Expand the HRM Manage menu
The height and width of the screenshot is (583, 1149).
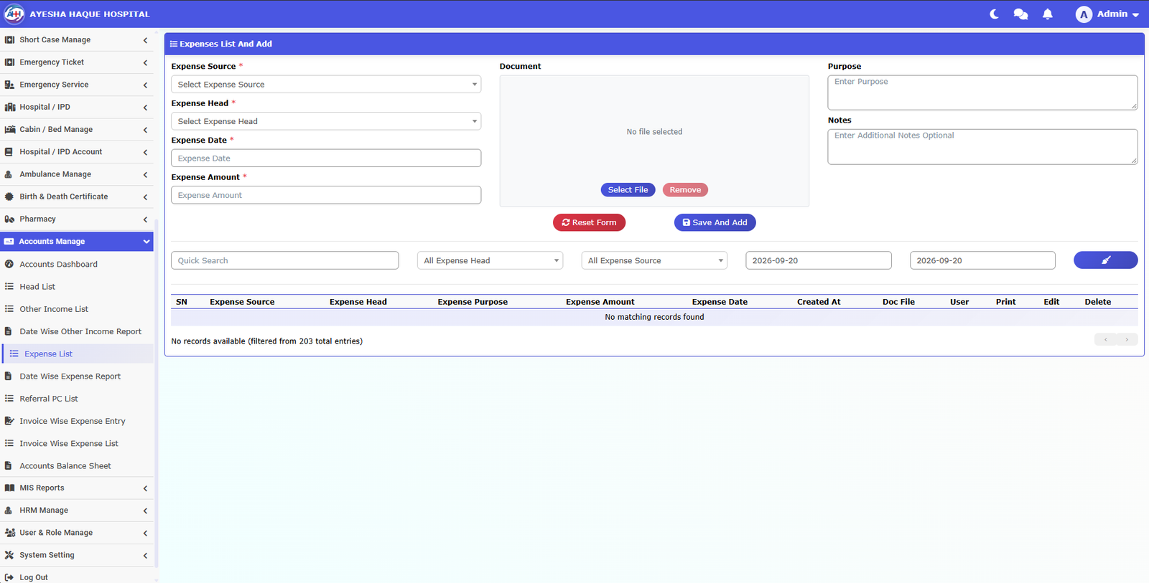[77, 510]
